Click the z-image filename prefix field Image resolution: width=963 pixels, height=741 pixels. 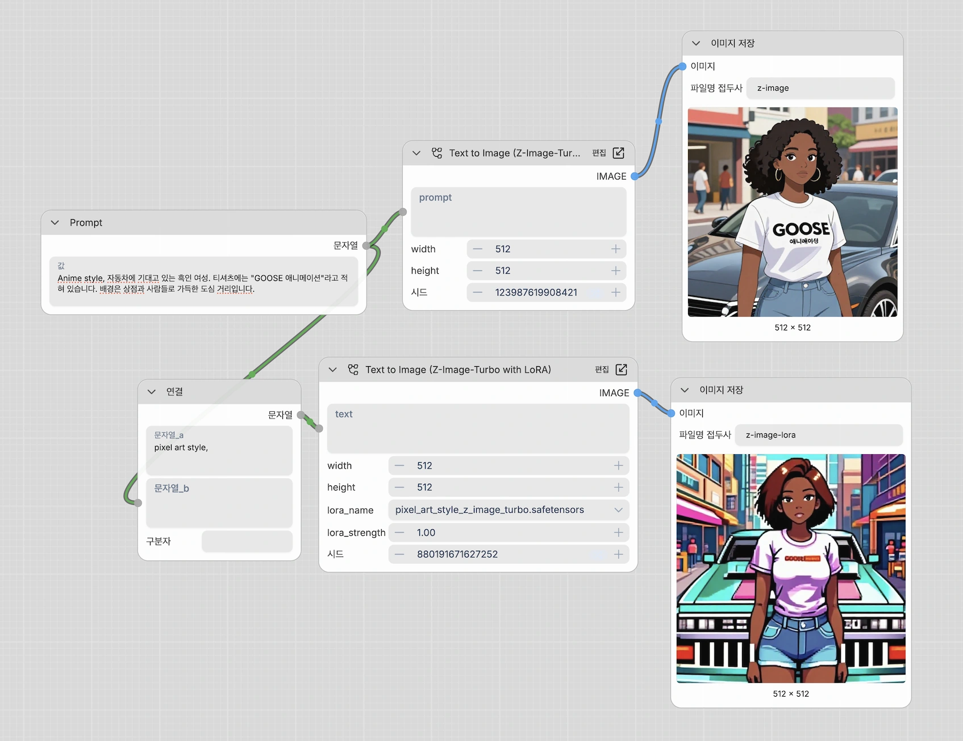(821, 88)
